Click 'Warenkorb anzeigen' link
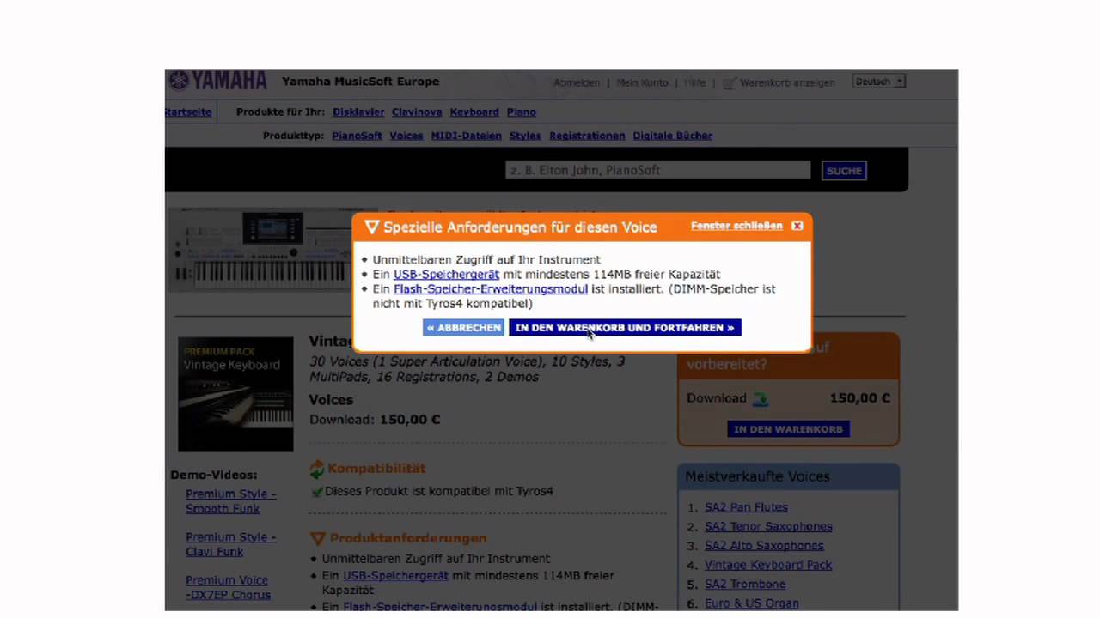The image size is (1100, 618). coord(787,83)
